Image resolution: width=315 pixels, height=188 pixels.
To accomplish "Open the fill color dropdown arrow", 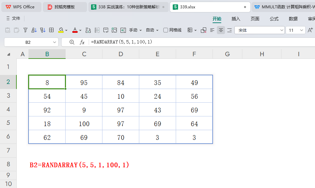I will (66, 30).
